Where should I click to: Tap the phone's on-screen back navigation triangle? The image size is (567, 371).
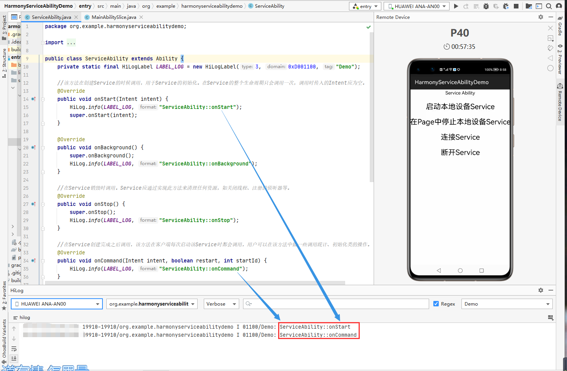(439, 271)
